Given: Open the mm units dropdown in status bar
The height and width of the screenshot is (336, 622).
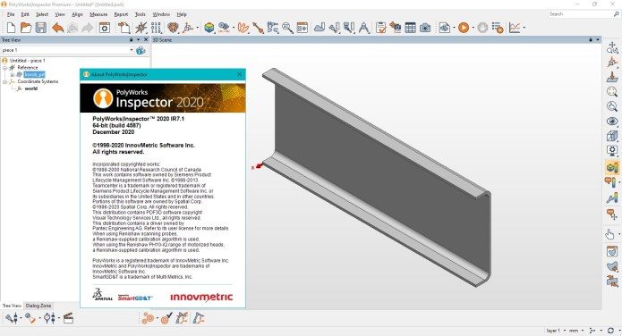Looking at the screenshot, I should click(x=583, y=330).
